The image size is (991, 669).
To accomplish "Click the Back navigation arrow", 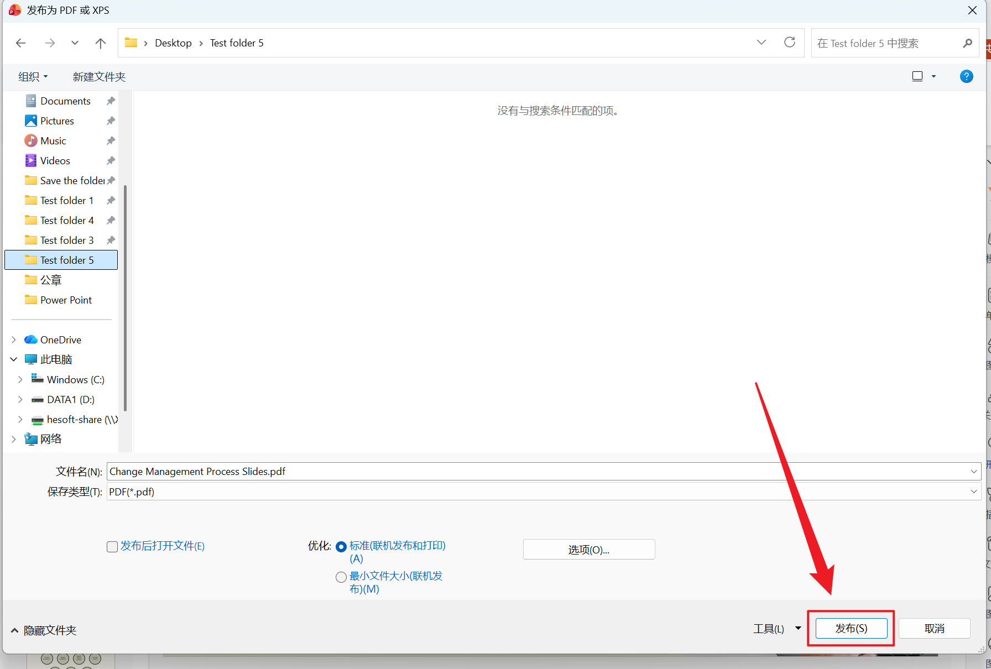I will (x=21, y=43).
